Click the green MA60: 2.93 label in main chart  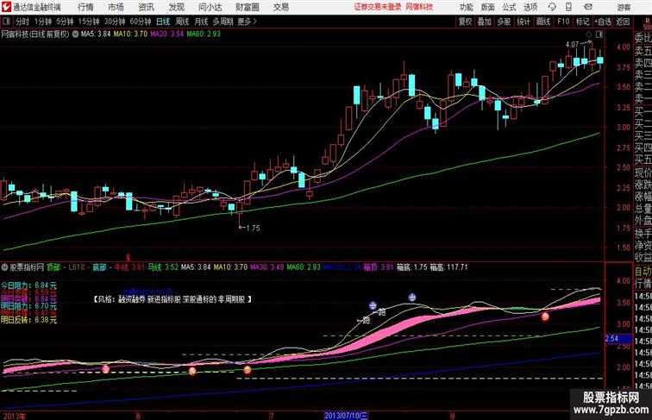coord(204,34)
